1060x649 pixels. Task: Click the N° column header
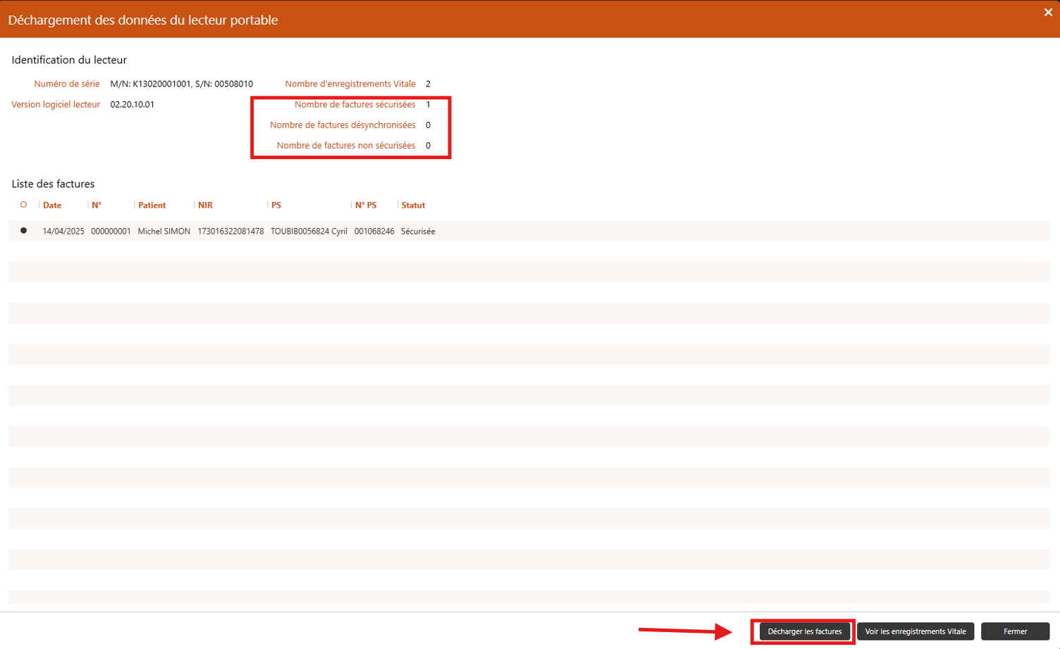coord(97,206)
